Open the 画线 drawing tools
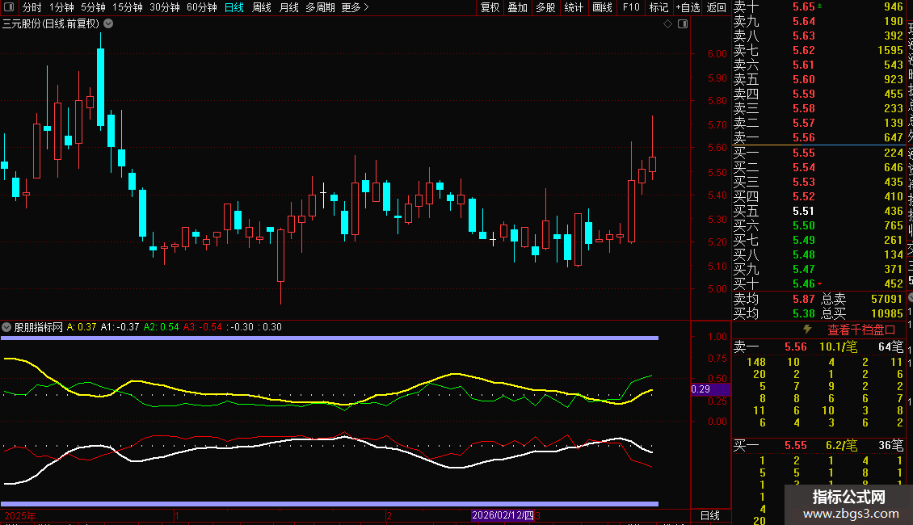Screen dimensions: 913x525 (x=602, y=7)
